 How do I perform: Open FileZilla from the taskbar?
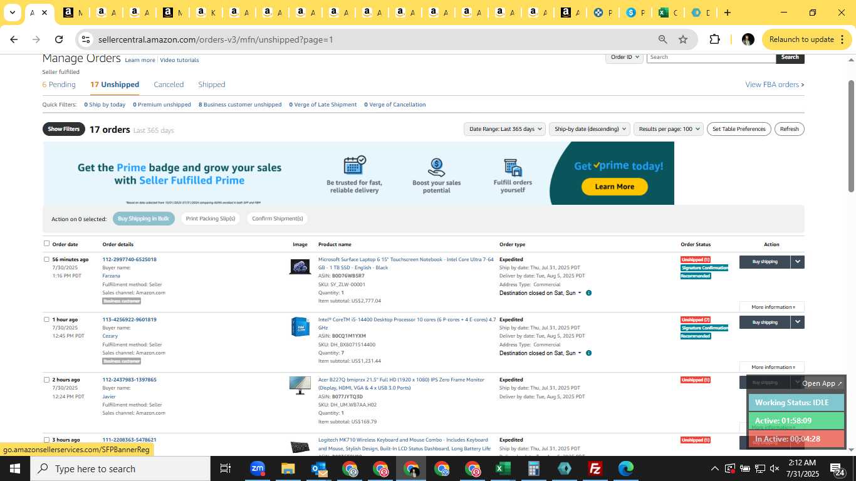pyautogui.click(x=595, y=468)
